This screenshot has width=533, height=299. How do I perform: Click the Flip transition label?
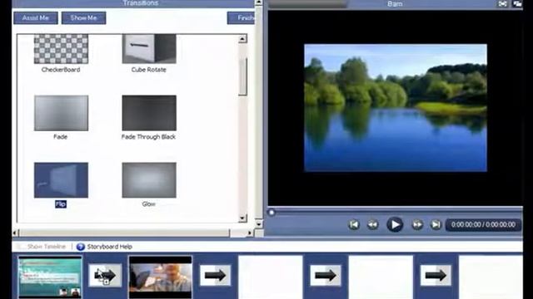(61, 204)
